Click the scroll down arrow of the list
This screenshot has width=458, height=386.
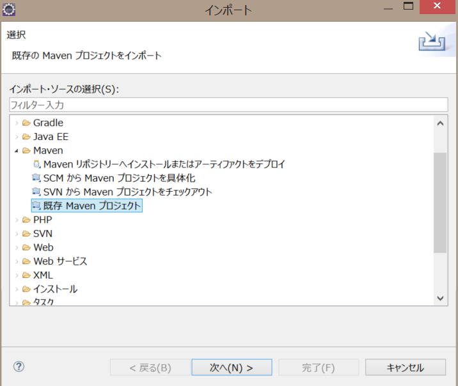pyautogui.click(x=440, y=298)
